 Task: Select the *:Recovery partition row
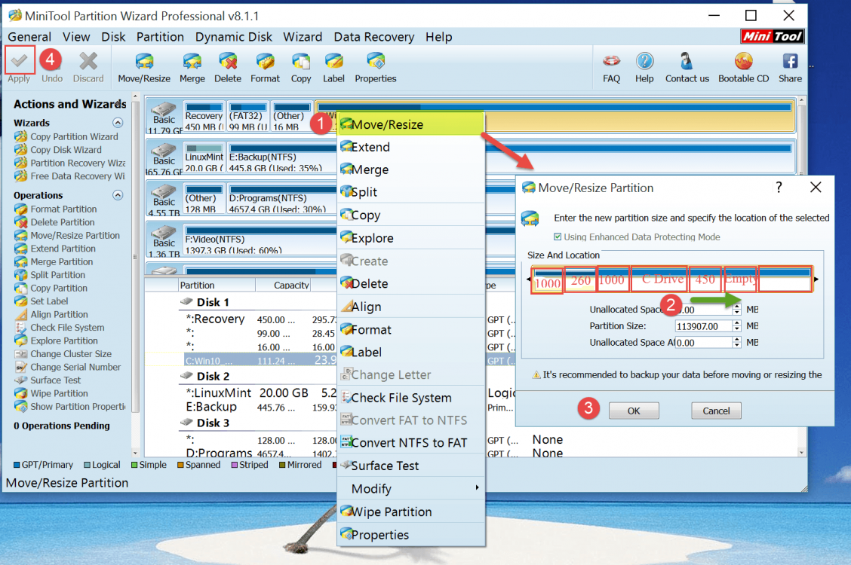click(x=260, y=319)
